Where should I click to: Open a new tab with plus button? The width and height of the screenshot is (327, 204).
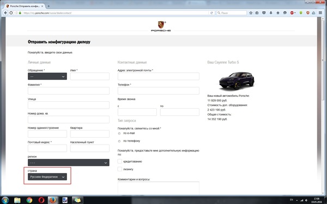pos(49,6)
